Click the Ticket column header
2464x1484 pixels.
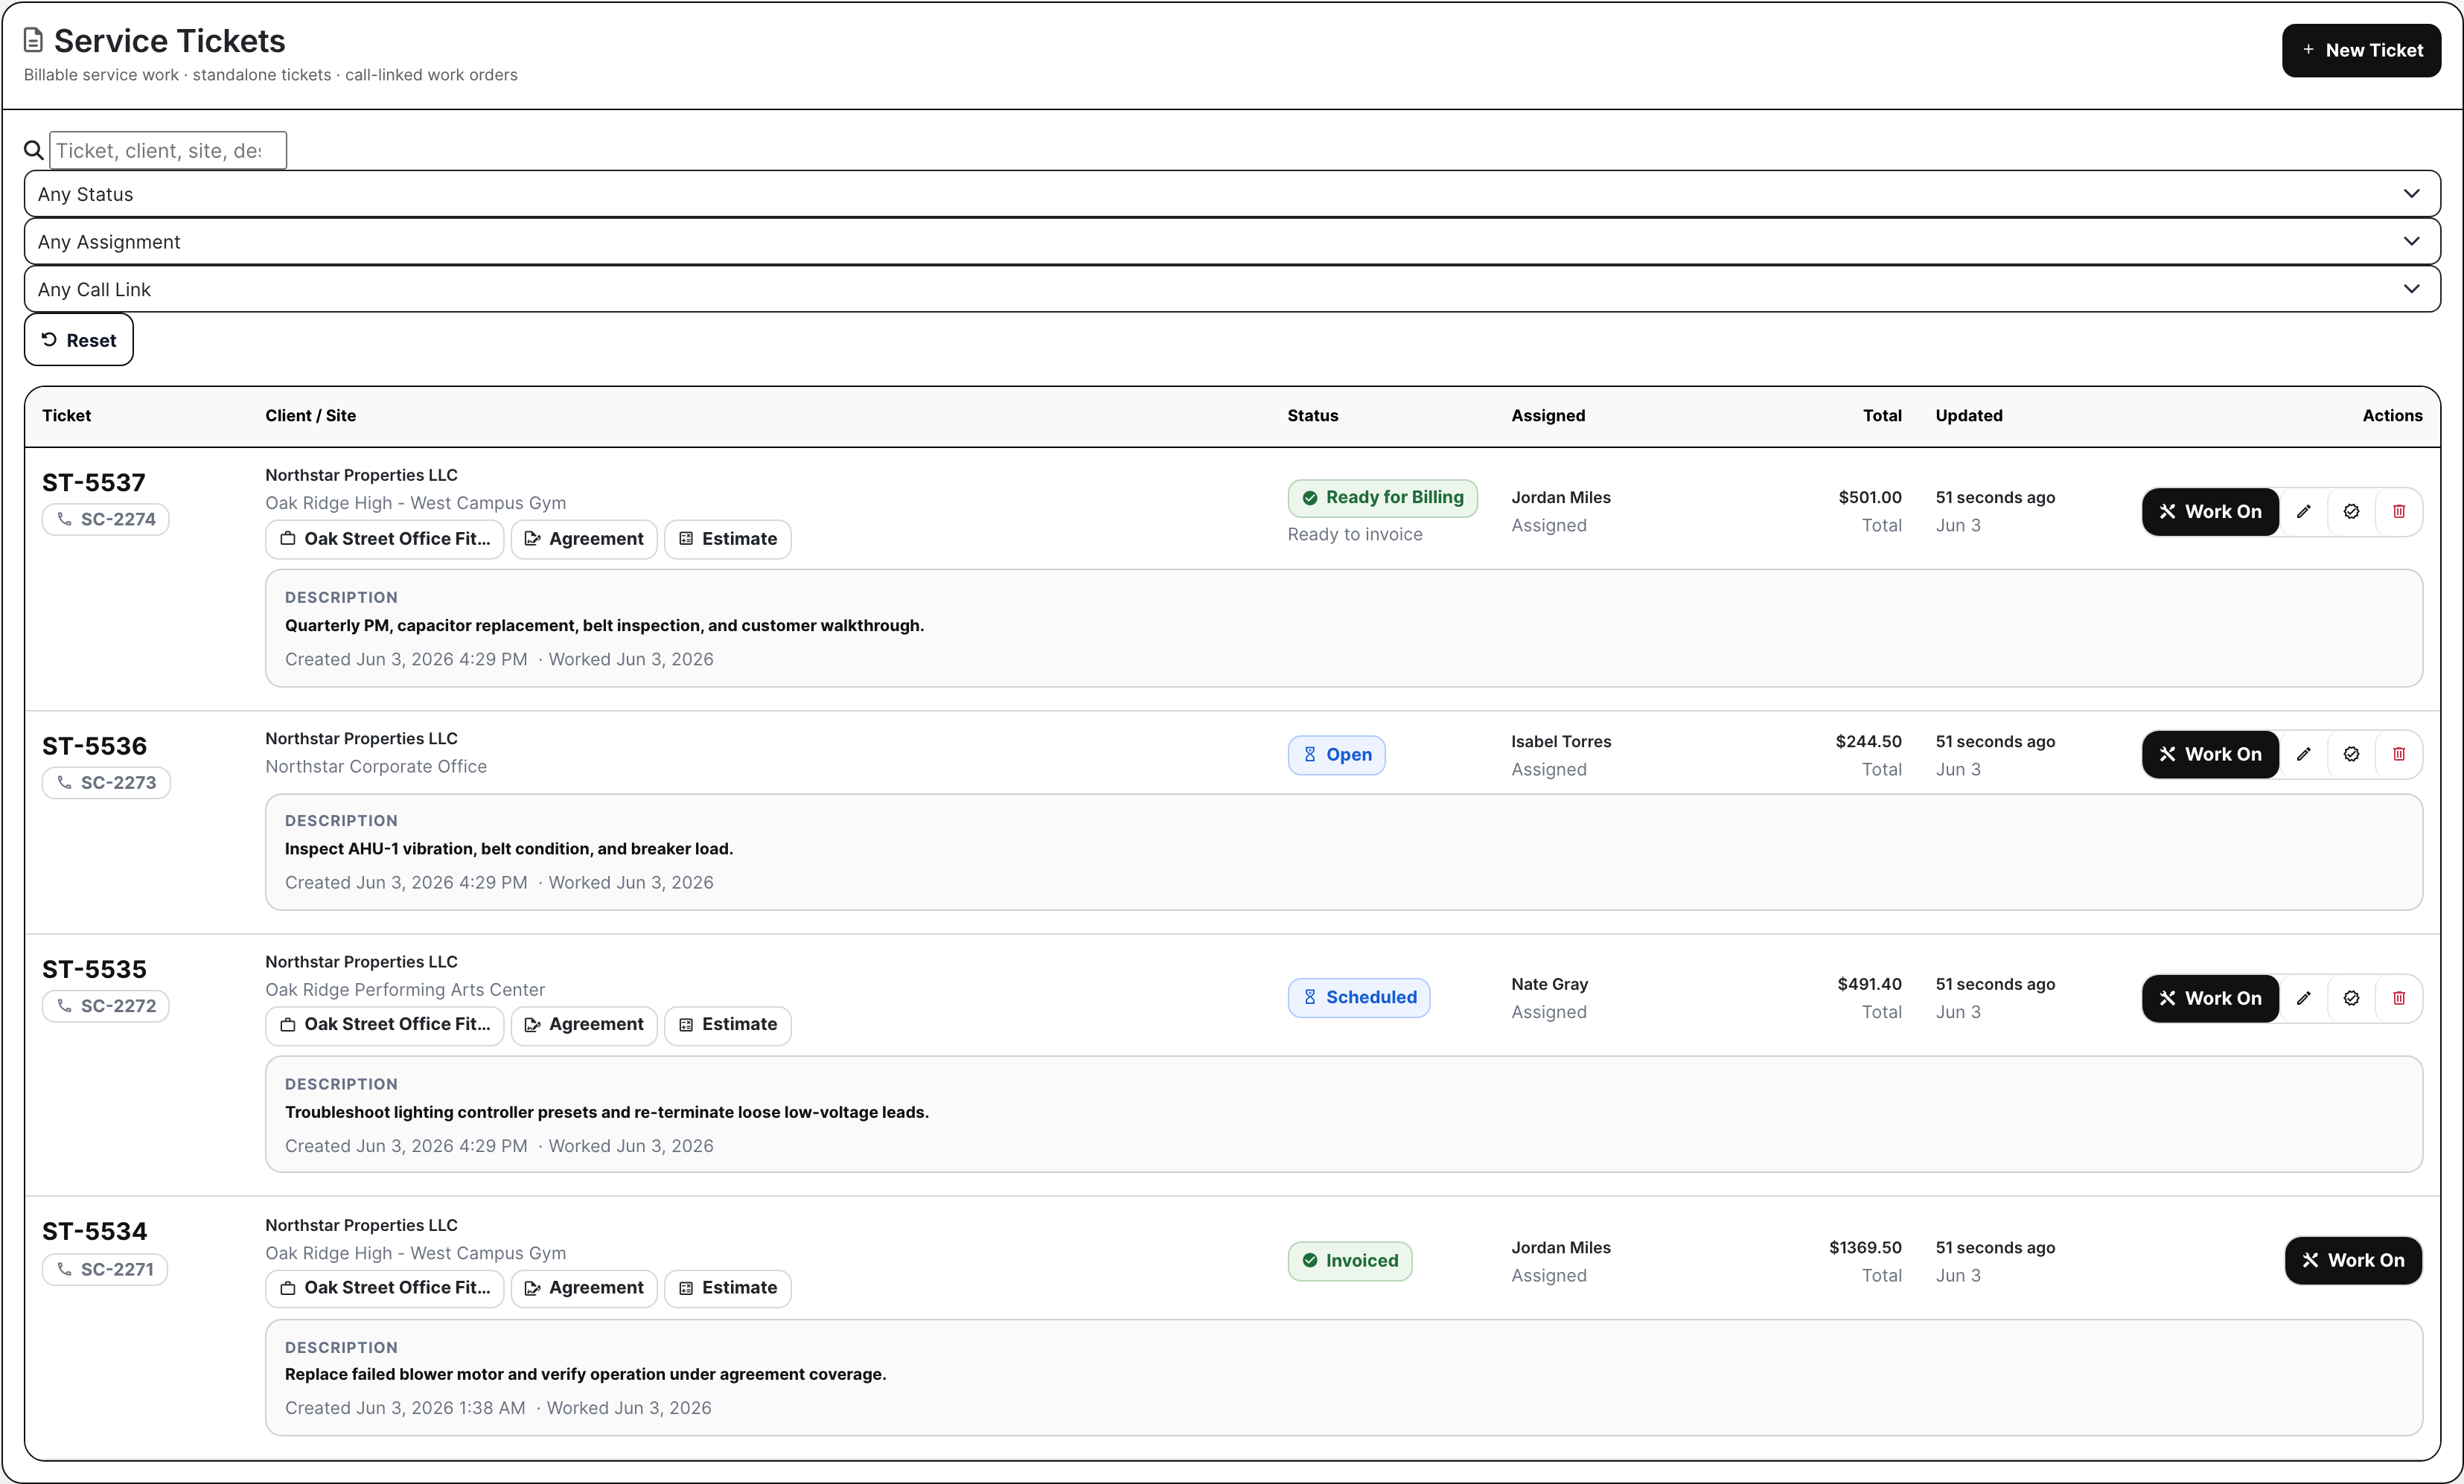point(66,416)
